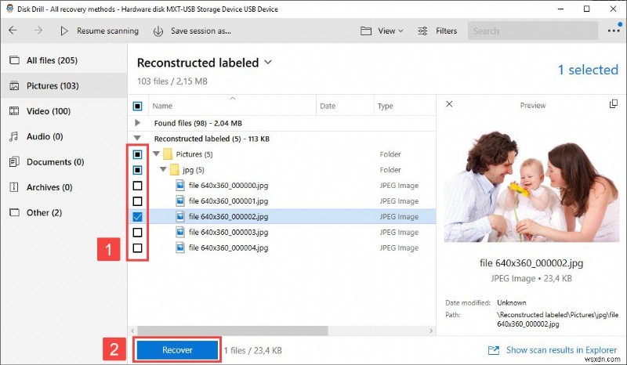This screenshot has width=627, height=365.
Task: Click the right arrow of horizontal scrollbar
Action: coord(430,331)
